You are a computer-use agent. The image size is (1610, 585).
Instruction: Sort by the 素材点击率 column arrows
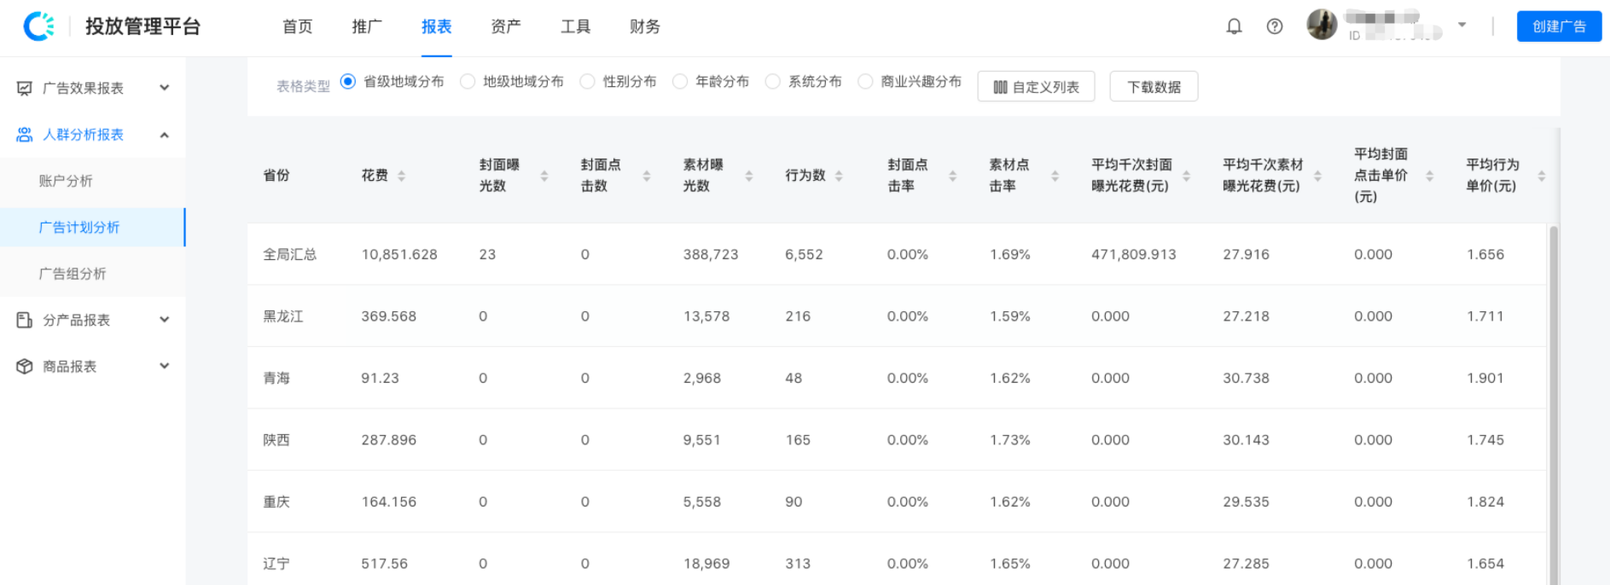tap(1055, 176)
